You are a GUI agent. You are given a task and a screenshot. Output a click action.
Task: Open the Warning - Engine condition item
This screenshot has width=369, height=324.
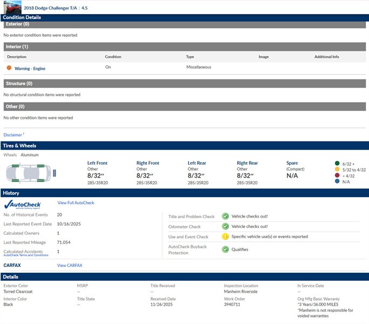[30, 69]
